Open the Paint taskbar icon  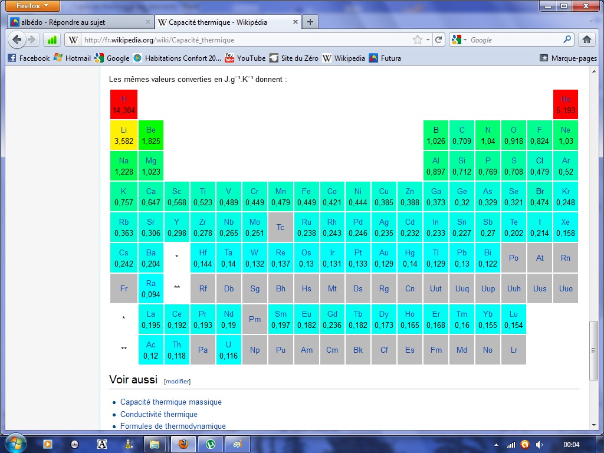click(x=237, y=445)
